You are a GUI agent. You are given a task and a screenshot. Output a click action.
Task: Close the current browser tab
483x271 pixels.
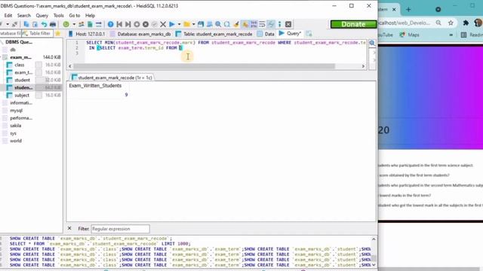point(394,10)
